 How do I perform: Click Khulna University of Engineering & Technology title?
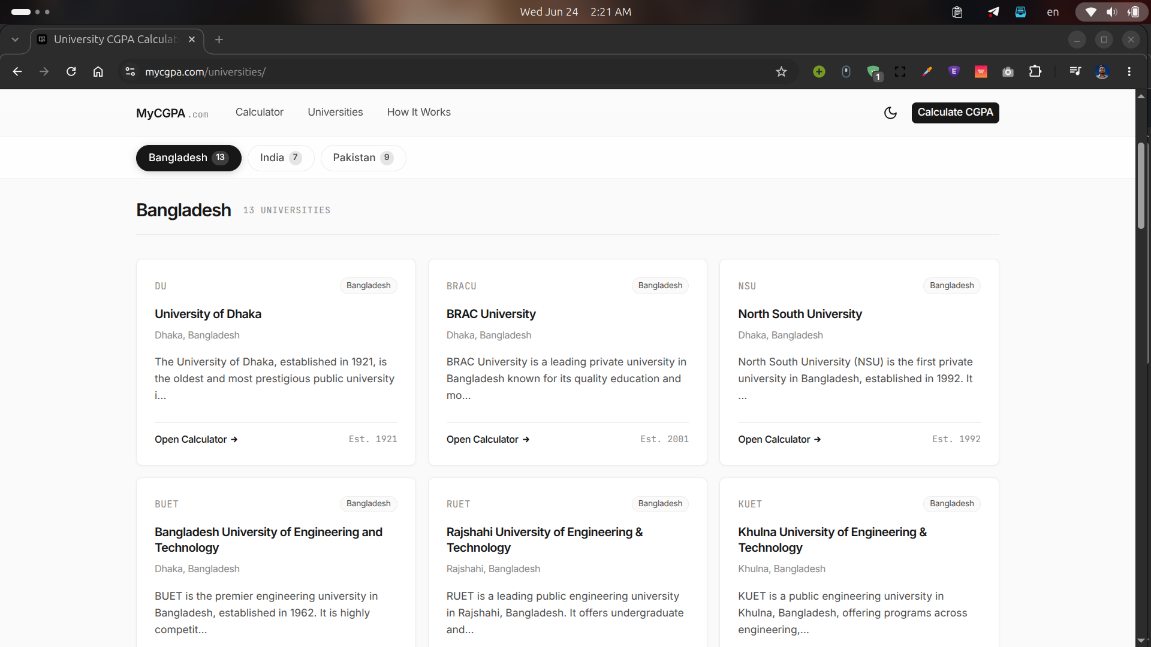point(832,540)
